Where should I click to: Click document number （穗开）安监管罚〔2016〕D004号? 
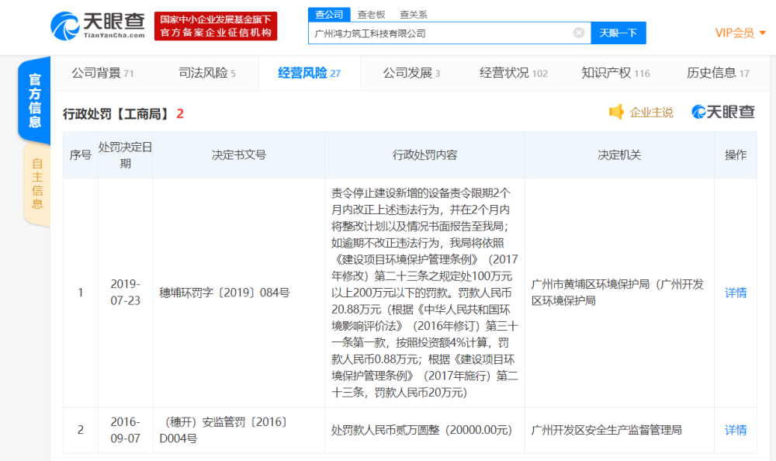coord(223,430)
